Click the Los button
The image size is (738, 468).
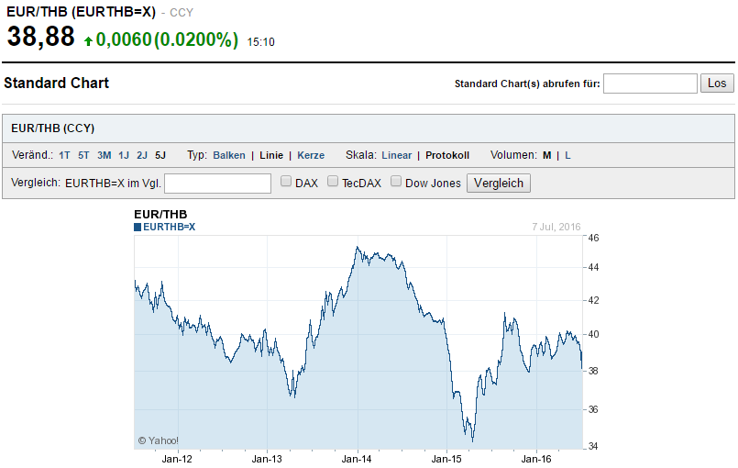click(717, 84)
